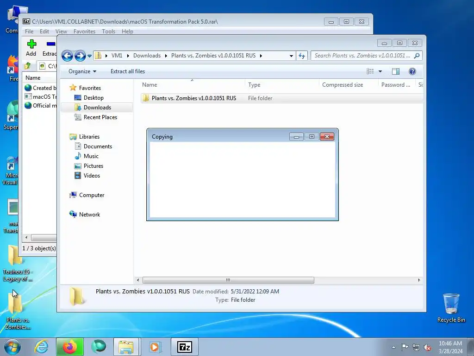Select 'Created b' item in 7-Zip list
The height and width of the screenshot is (356, 474).
[41, 88]
